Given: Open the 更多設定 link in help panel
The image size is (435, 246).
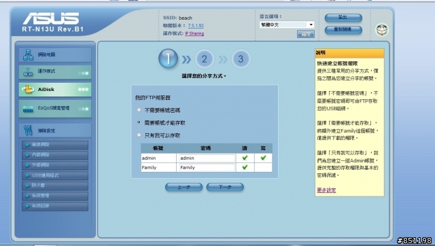Looking at the screenshot, I should click(326, 190).
